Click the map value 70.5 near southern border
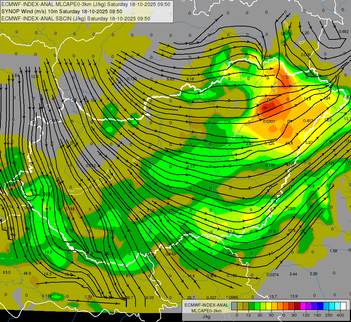The width and height of the screenshot is (351, 322). (x=272, y=231)
